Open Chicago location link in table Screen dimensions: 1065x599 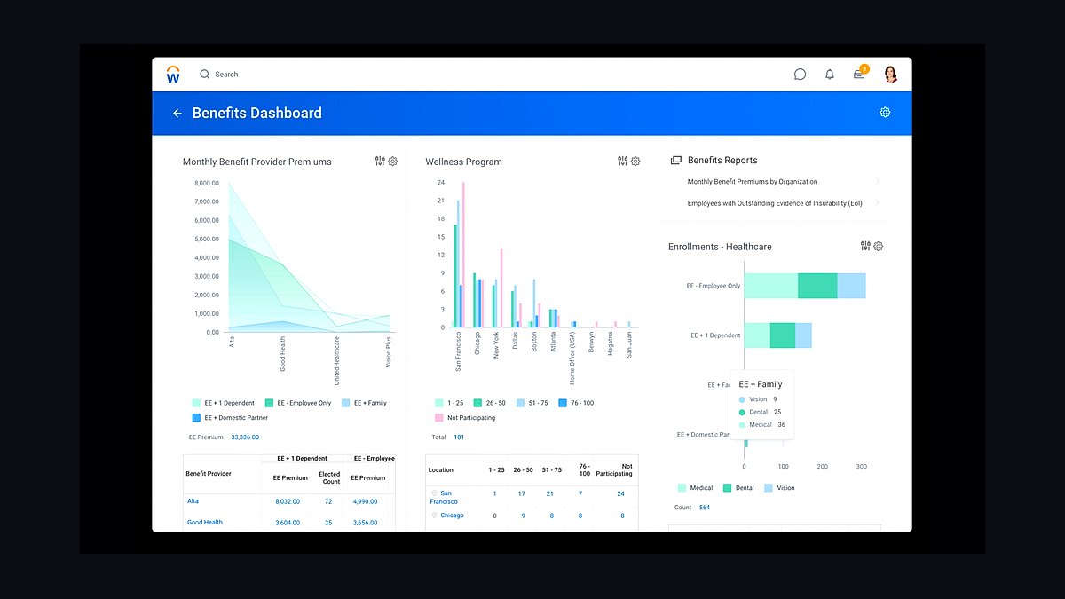tap(452, 516)
